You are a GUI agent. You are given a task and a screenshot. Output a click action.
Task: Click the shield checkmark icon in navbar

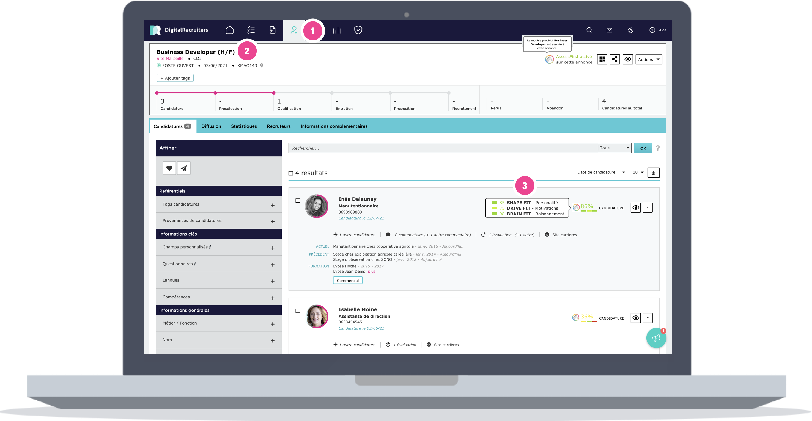click(x=358, y=30)
